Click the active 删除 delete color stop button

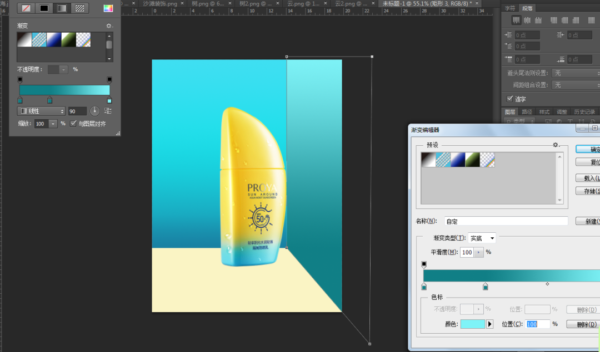(584, 324)
